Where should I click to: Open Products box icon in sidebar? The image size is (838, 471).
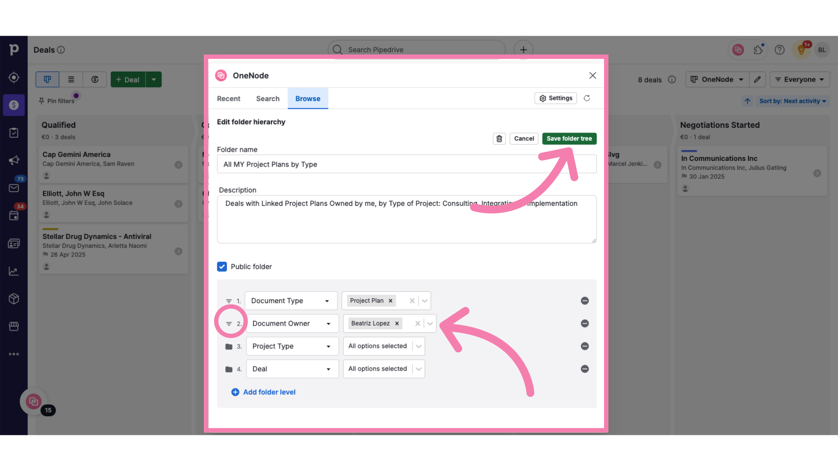pos(14,299)
